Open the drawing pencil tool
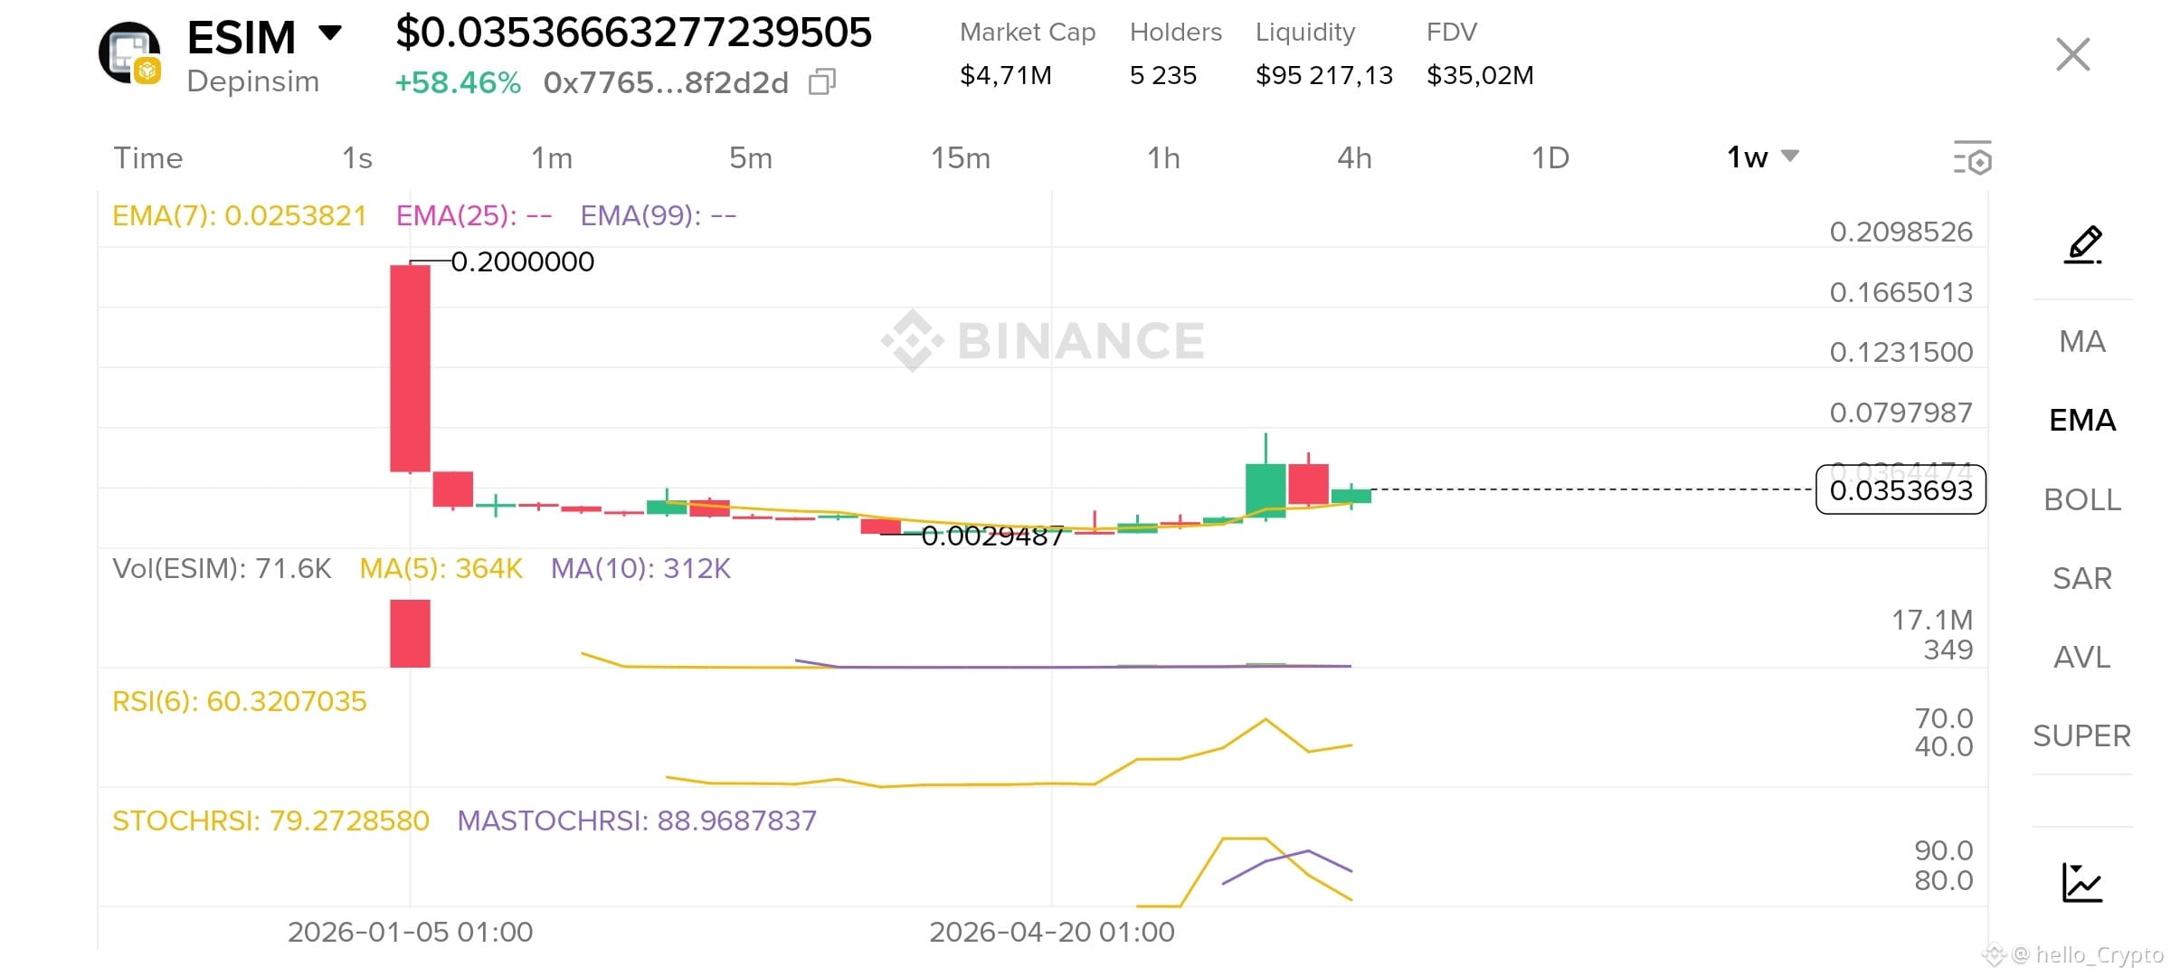This screenshot has width=2171, height=977. (x=2082, y=244)
